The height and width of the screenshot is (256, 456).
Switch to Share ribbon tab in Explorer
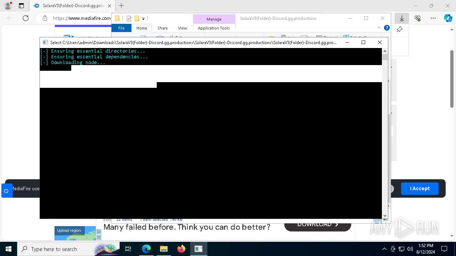click(162, 28)
